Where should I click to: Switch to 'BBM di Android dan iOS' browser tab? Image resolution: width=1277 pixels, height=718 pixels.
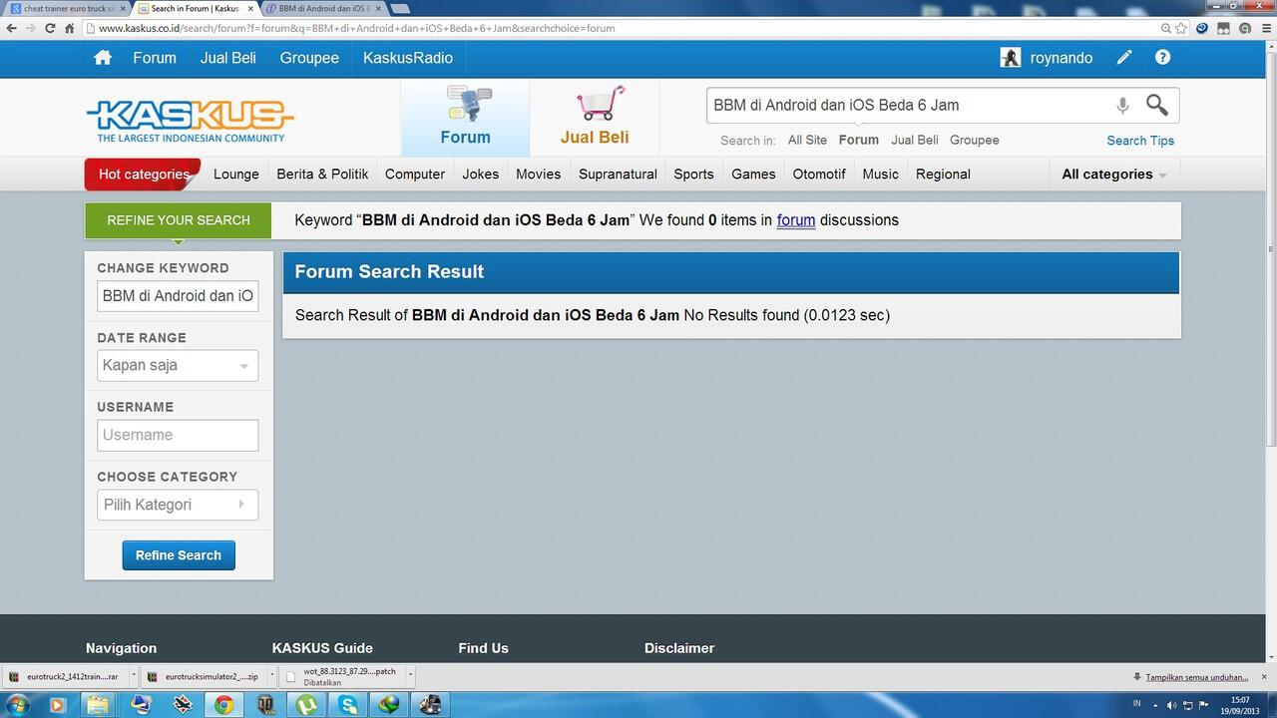pos(324,8)
